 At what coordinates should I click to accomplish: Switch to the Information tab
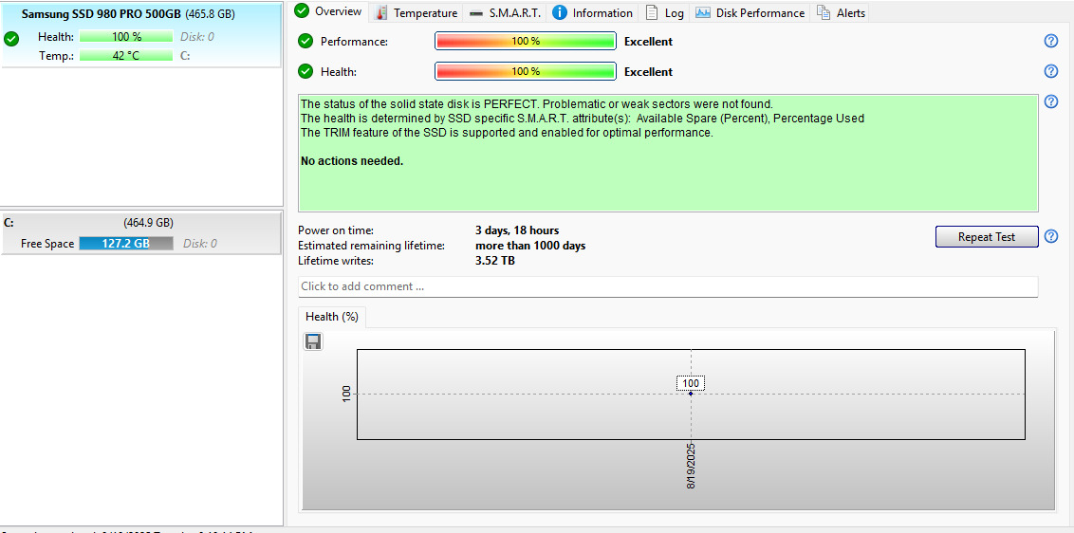point(592,13)
